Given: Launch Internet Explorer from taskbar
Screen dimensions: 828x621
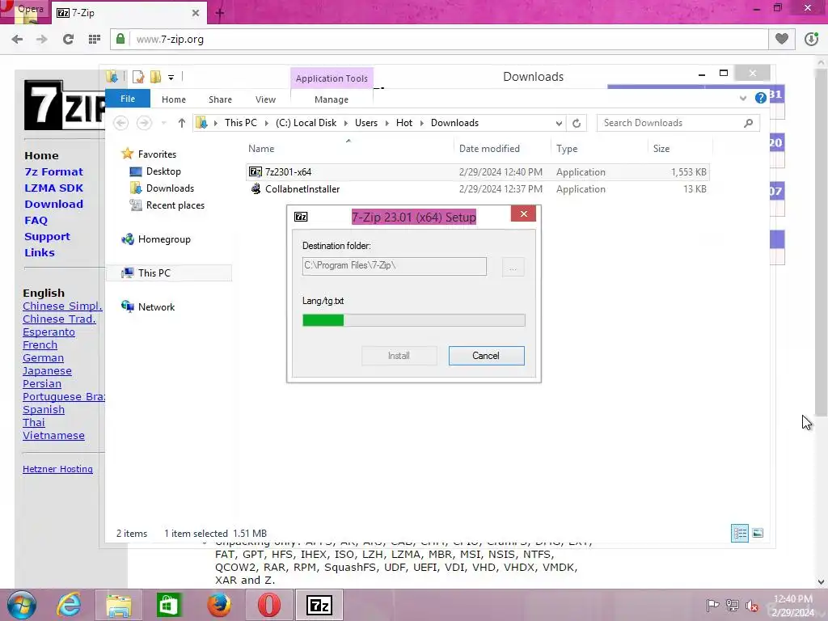Looking at the screenshot, I should [x=70, y=605].
